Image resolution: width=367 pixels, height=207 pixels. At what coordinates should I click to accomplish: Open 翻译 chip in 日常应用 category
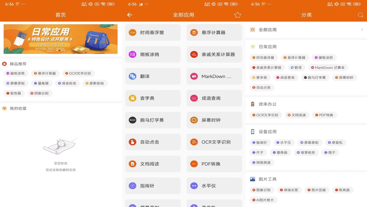tap(296, 68)
